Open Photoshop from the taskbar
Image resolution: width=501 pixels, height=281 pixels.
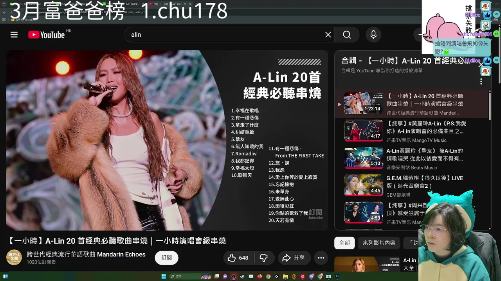coord(337,277)
